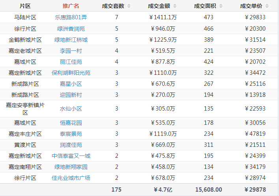This screenshot has height=196, width=279.
Task: Visit the 保利湖畔阳光苑 link
Action: click(71, 73)
